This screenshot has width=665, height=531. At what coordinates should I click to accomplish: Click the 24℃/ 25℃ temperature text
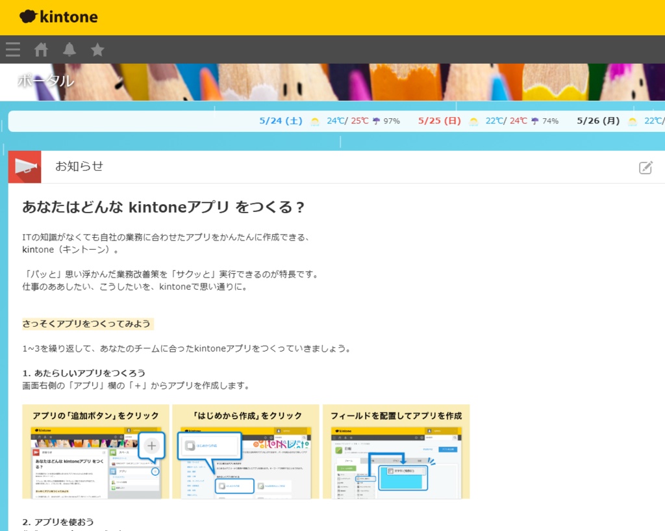point(347,121)
